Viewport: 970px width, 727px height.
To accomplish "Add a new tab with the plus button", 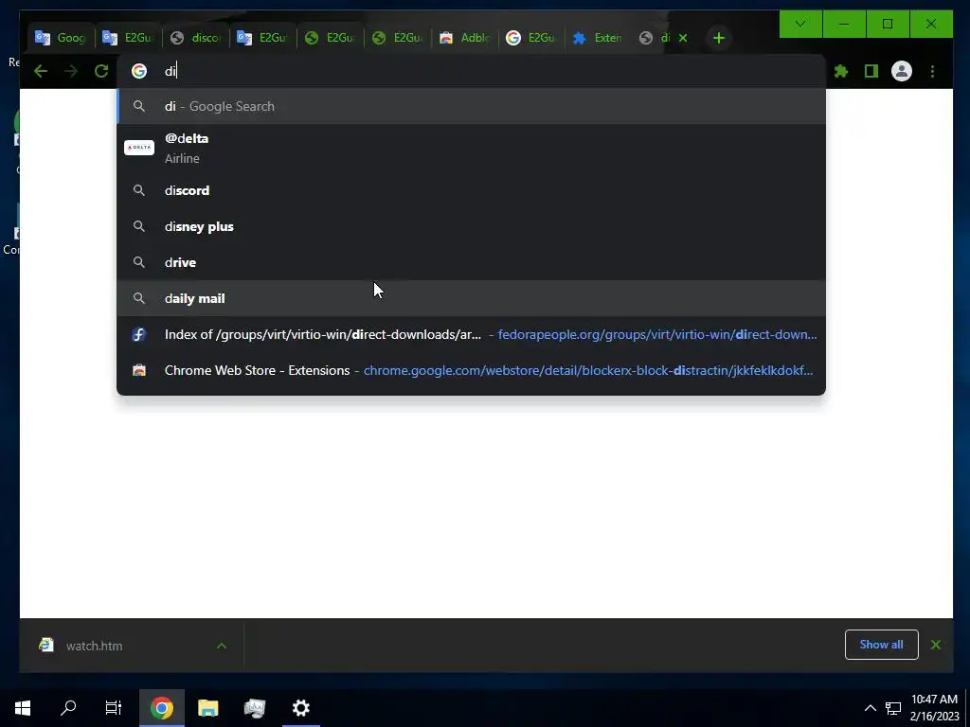I will (718, 38).
